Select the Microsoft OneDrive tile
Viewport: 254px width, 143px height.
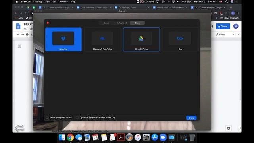point(102,39)
